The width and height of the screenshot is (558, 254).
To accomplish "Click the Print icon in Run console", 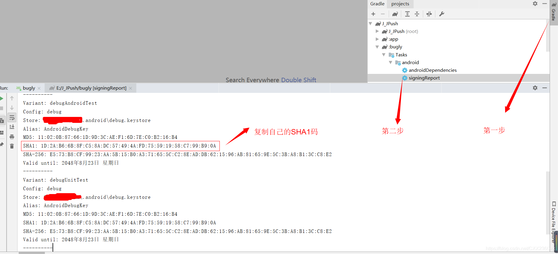I will point(12,137).
